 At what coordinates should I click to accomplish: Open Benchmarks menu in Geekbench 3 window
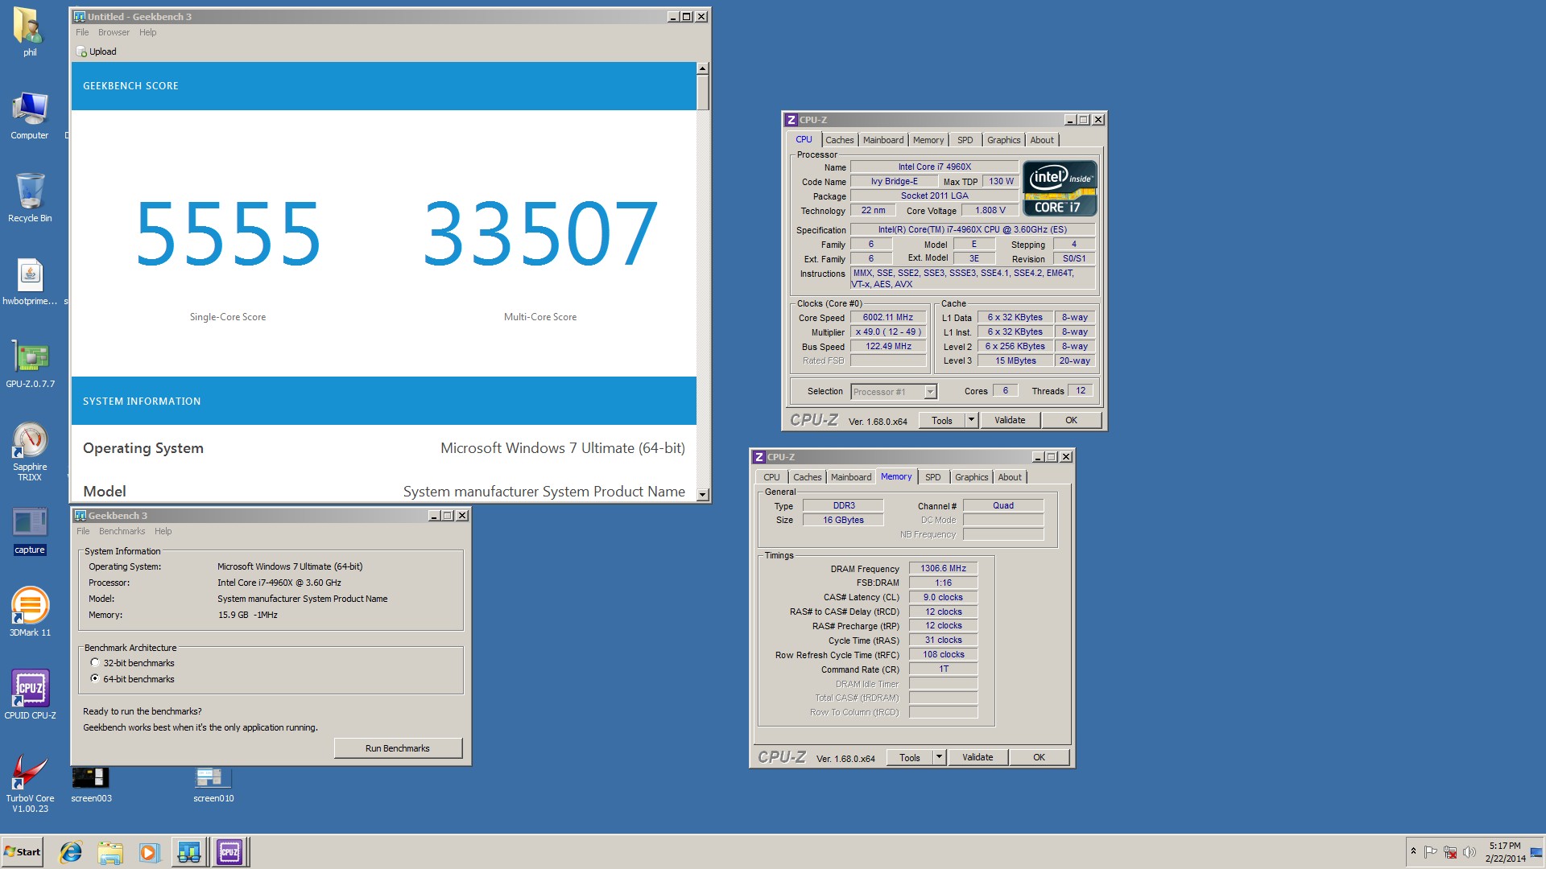[122, 531]
